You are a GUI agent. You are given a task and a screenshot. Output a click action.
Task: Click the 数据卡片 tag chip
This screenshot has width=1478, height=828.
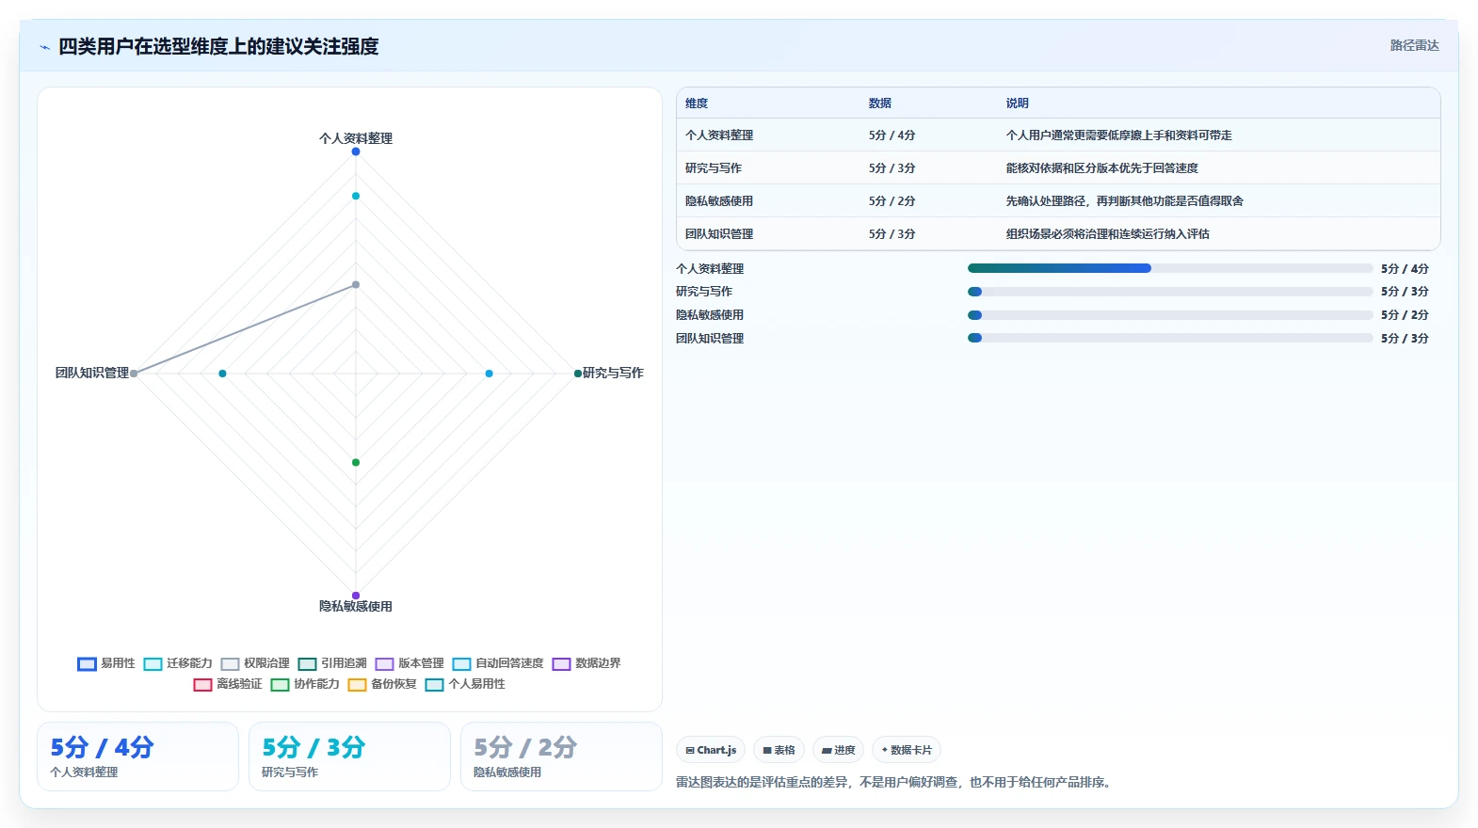[x=907, y=750]
